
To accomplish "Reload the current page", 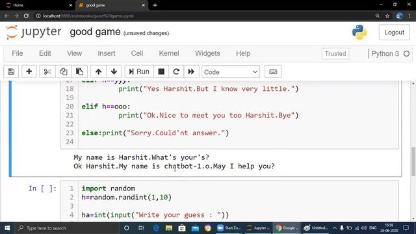I will click(26, 16).
